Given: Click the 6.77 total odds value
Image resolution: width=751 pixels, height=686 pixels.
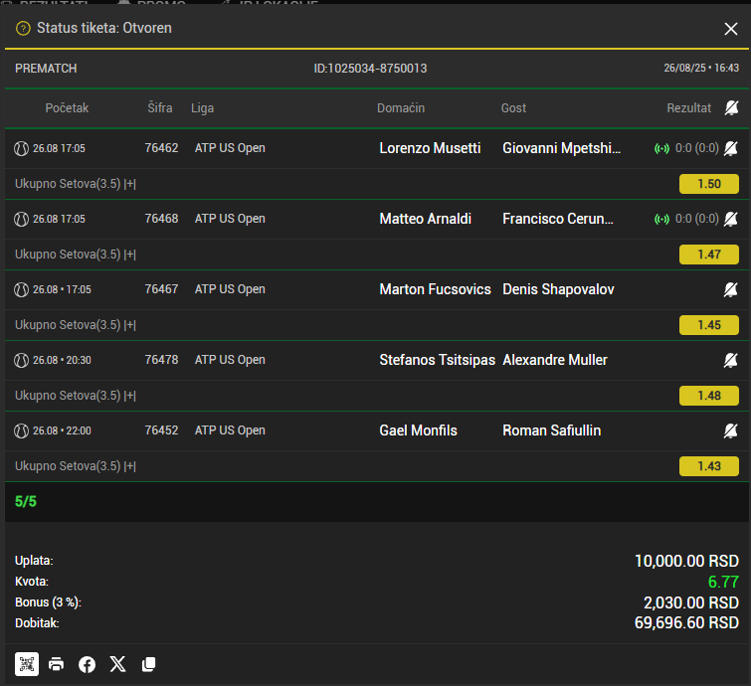Looking at the screenshot, I should tap(723, 583).
